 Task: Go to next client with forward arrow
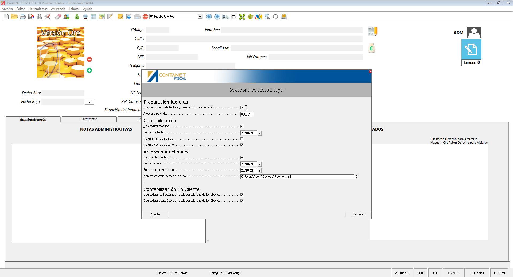coord(217,17)
